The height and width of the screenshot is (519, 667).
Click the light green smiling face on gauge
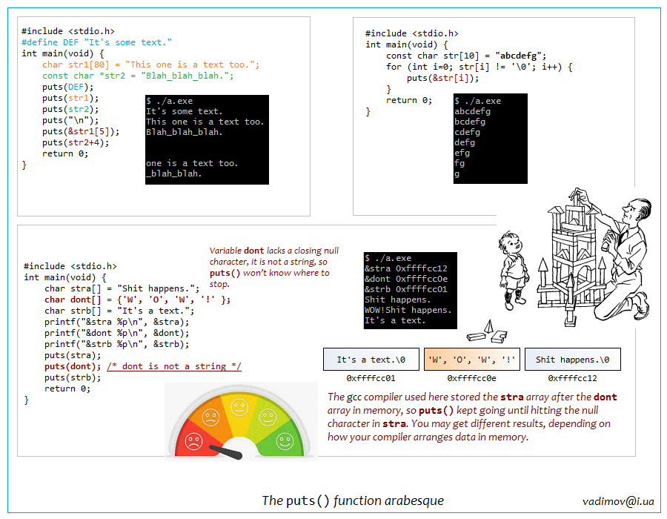(268, 417)
